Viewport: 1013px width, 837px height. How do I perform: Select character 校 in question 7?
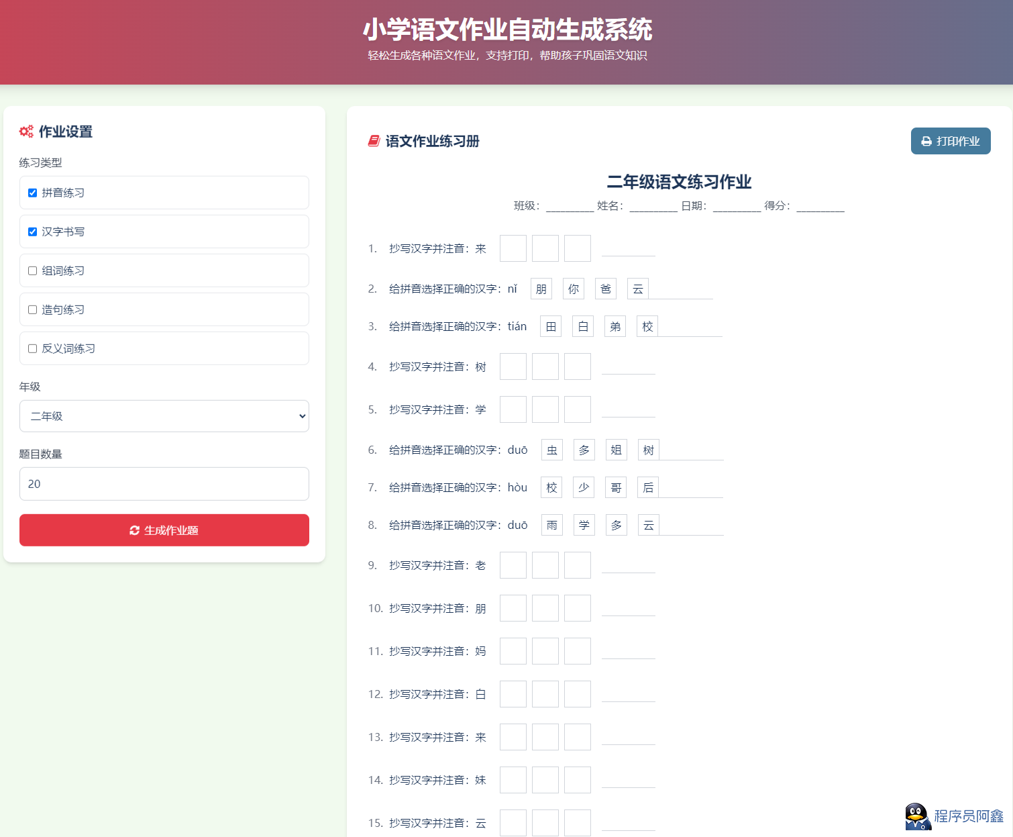tap(551, 487)
